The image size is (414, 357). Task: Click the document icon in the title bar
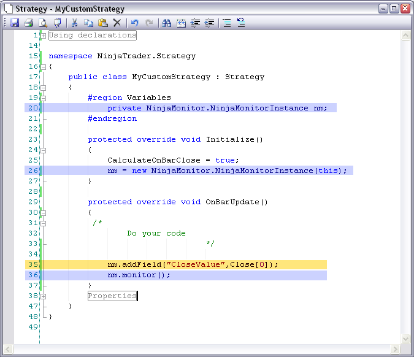pos(9,9)
